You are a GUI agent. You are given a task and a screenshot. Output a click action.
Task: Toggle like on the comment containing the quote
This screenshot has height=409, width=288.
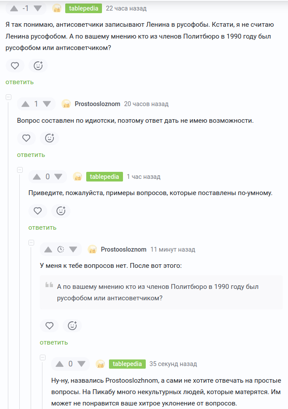[49, 325]
